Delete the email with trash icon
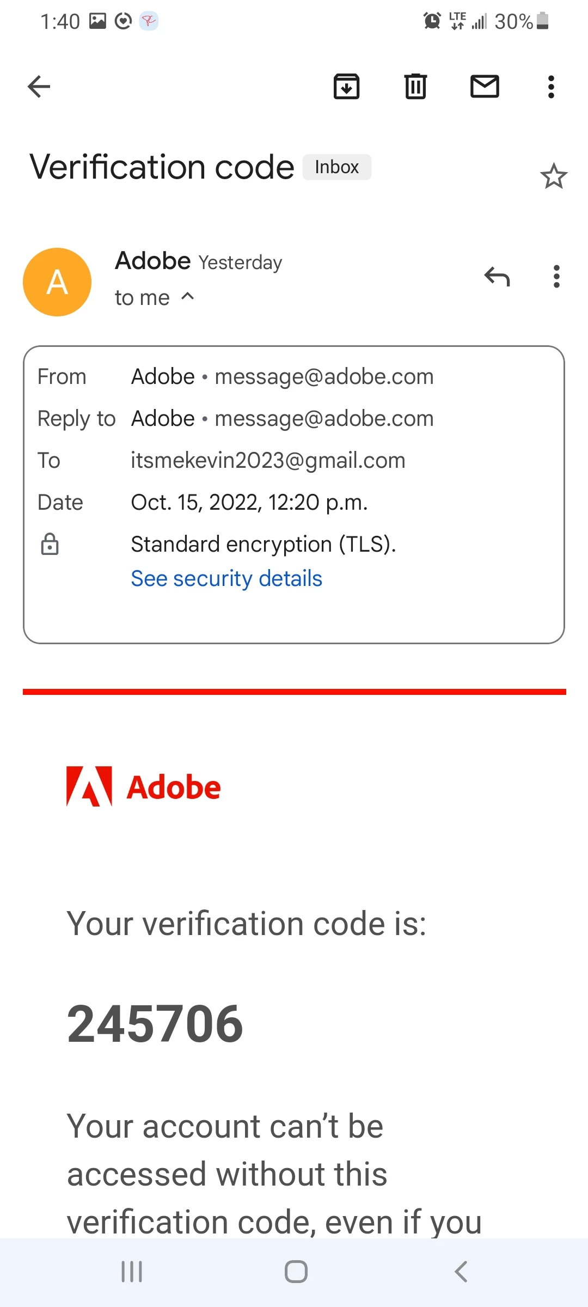Viewport: 588px width, 1307px height. 415,87
